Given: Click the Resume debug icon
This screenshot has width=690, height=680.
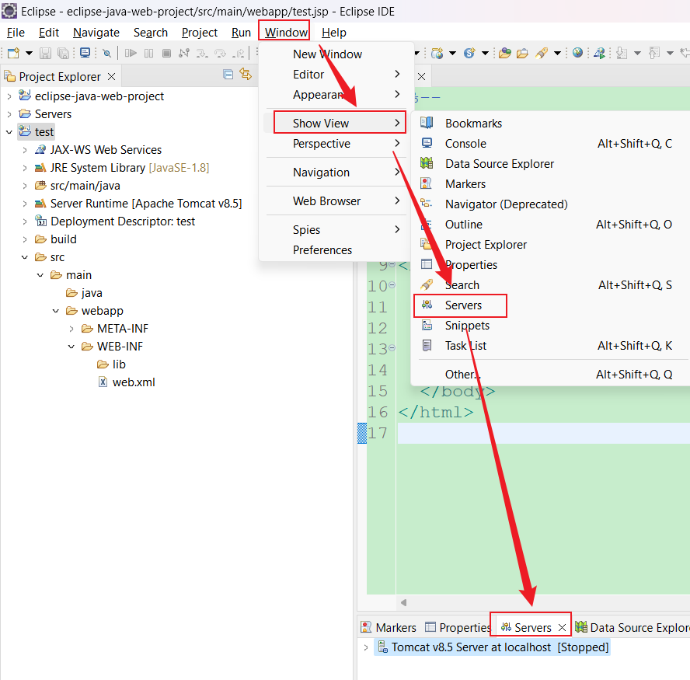Looking at the screenshot, I should pyautogui.click(x=131, y=54).
